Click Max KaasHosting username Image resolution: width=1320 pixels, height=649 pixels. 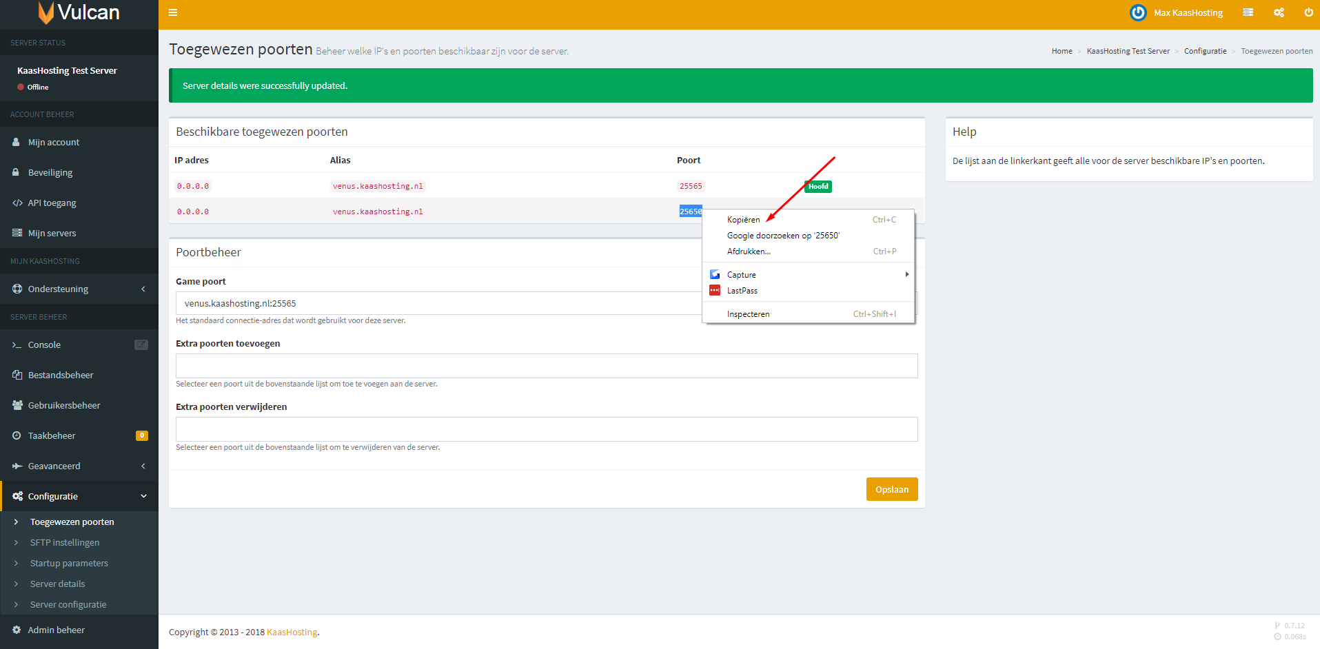pyautogui.click(x=1188, y=12)
